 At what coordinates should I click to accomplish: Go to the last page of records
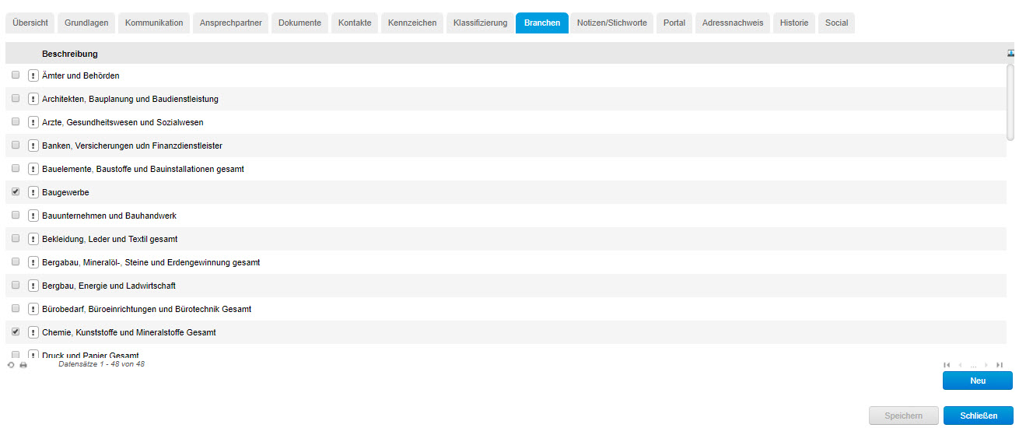click(x=1000, y=364)
